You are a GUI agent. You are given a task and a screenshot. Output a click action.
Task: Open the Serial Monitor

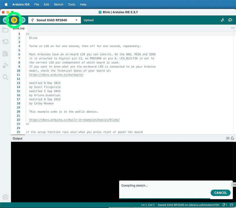230,20
